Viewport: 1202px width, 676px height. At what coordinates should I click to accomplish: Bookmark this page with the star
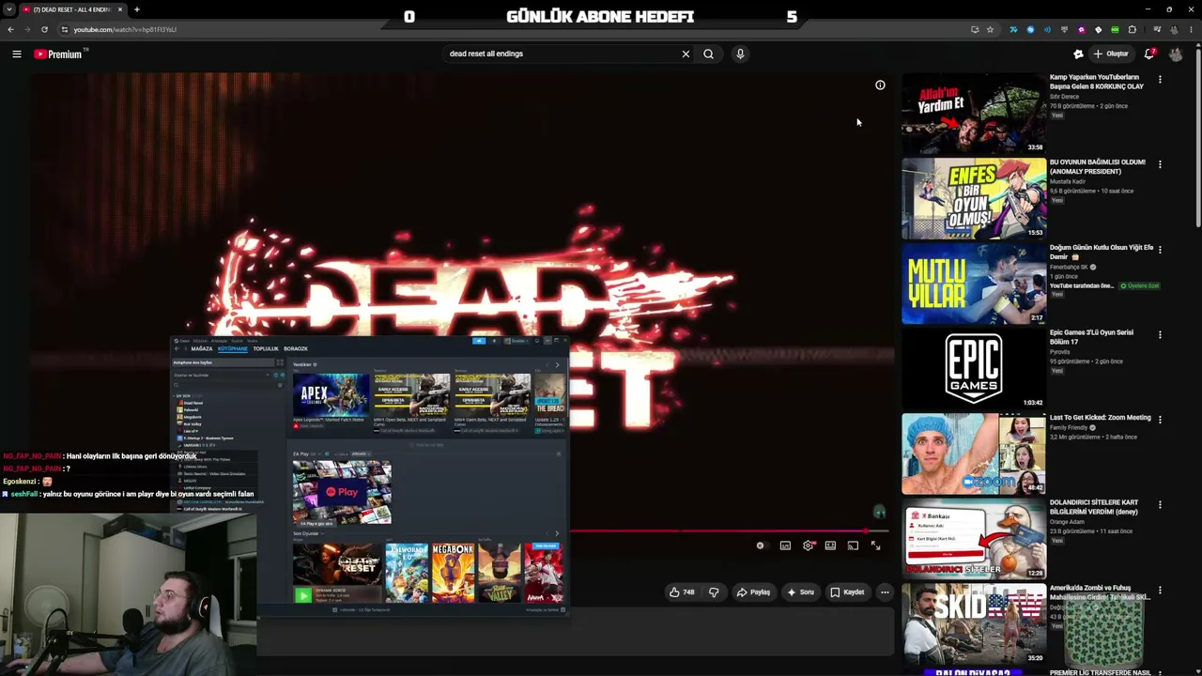point(990,30)
